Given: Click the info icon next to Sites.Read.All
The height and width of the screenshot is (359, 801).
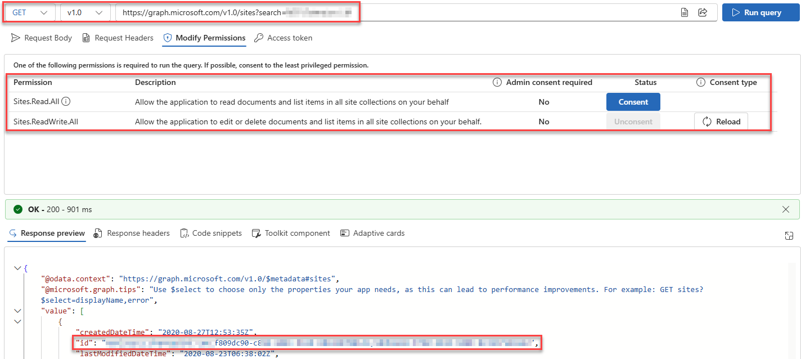Looking at the screenshot, I should tap(66, 102).
